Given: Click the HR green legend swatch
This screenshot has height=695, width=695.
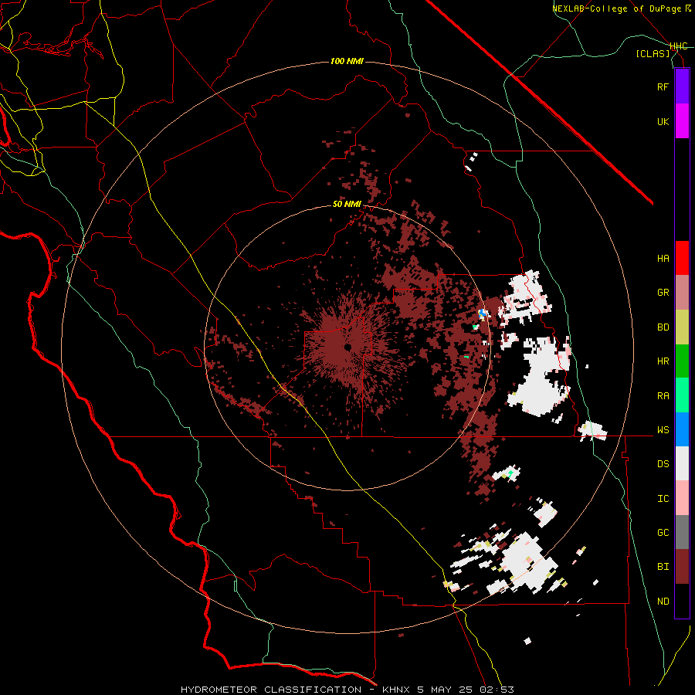Looking at the screenshot, I should 682,361.
